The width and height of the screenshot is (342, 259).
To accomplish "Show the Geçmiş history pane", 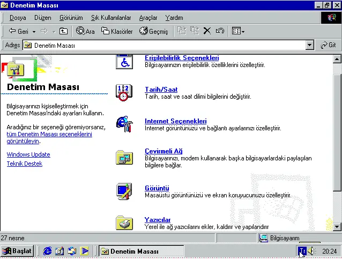I will (x=154, y=32).
